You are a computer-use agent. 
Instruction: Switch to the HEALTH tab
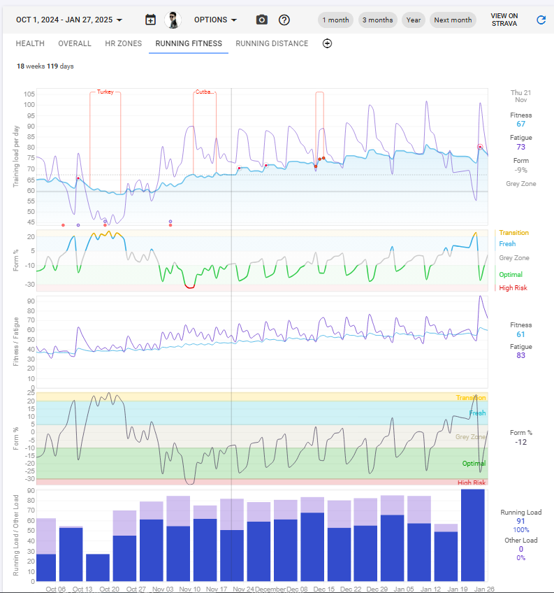click(x=30, y=43)
